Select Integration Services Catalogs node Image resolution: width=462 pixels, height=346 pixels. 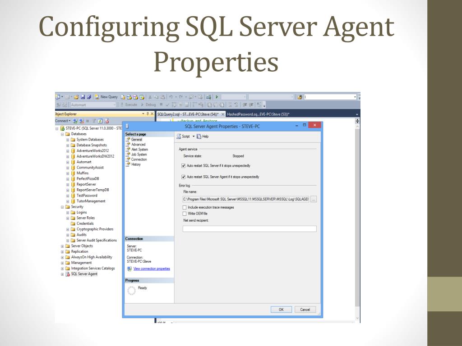[x=93, y=269]
